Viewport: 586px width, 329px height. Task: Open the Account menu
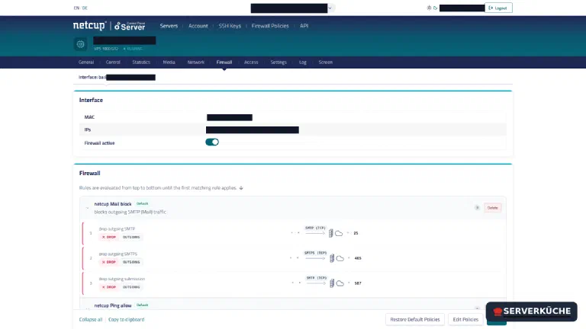click(198, 26)
